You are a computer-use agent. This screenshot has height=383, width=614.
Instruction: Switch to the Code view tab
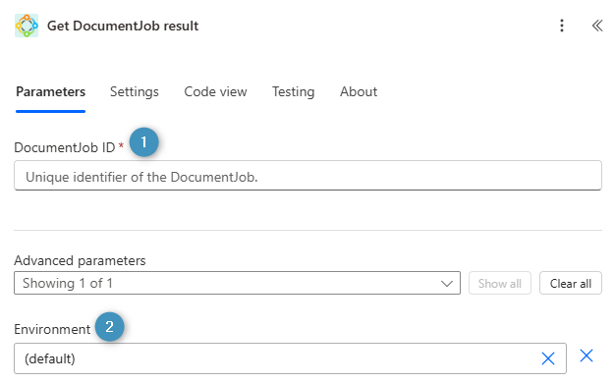tap(215, 91)
